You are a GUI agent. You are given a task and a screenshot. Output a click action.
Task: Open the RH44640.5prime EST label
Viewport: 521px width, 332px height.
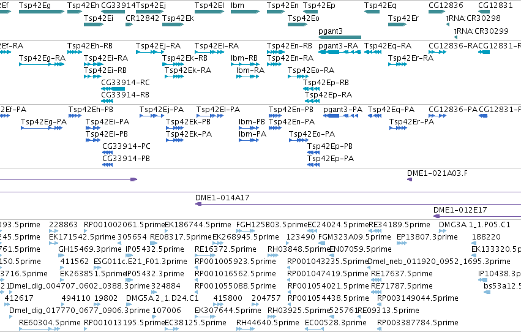(268, 323)
